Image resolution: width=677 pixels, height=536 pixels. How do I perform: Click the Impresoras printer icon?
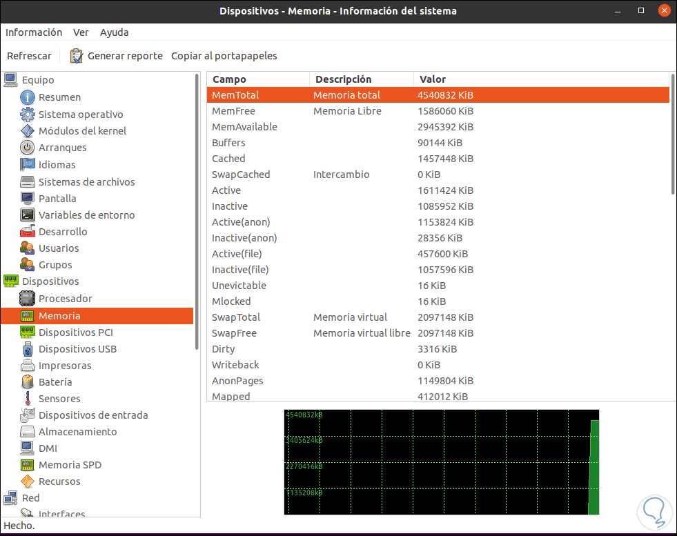28,366
